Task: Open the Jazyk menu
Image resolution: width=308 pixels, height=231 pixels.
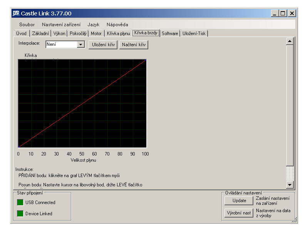Action: [93, 24]
